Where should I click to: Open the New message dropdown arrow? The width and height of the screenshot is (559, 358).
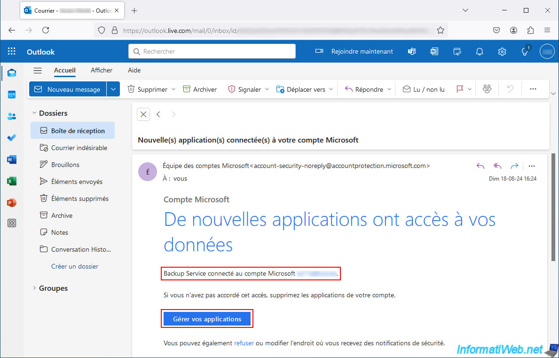click(x=113, y=89)
